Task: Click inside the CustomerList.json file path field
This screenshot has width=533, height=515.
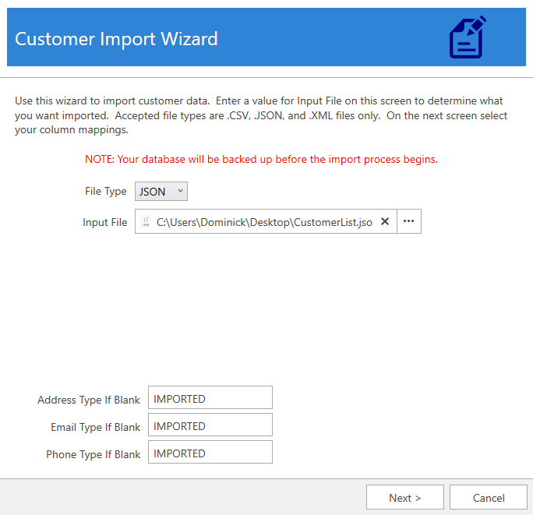Action: pyautogui.click(x=263, y=222)
